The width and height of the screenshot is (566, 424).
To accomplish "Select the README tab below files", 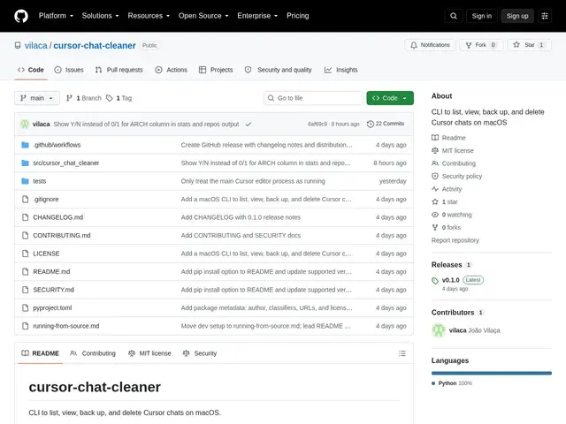I will 40,353.
